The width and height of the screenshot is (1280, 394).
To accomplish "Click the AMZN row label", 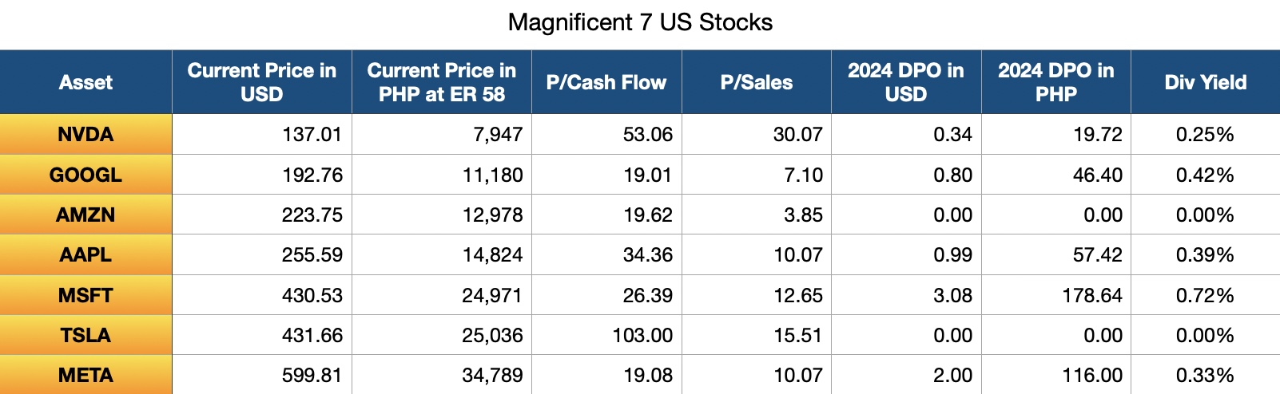I will coord(85,215).
